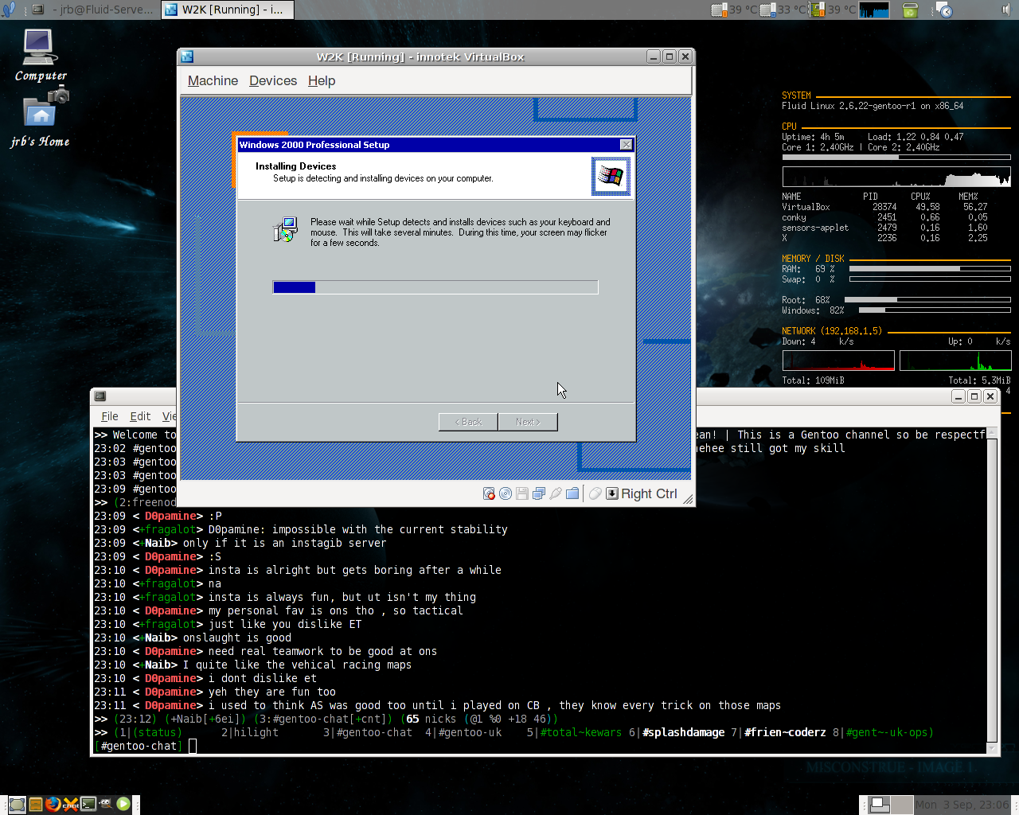Click the chat input field after [#gentoo-chat]
This screenshot has width=1019, height=815.
[589, 746]
